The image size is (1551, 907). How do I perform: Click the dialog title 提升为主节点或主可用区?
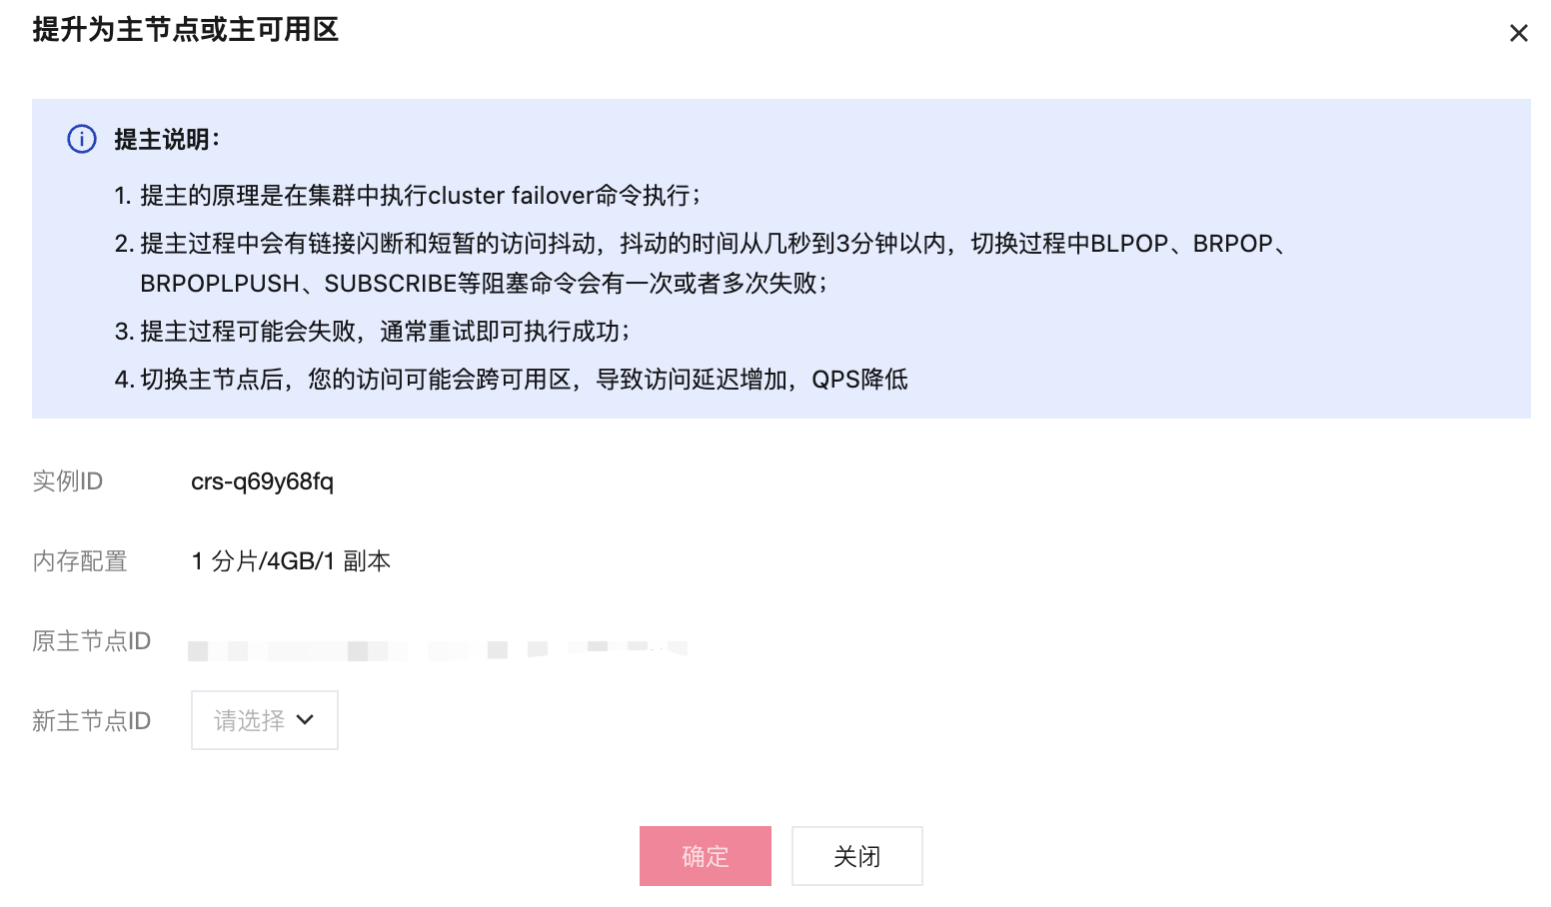(186, 30)
